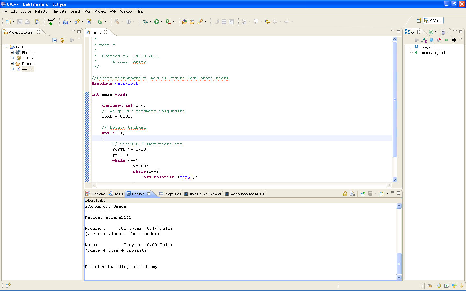Viewport: 466px width, 291px height.
Task: Click the green Run button icon
Action: [x=157, y=22]
